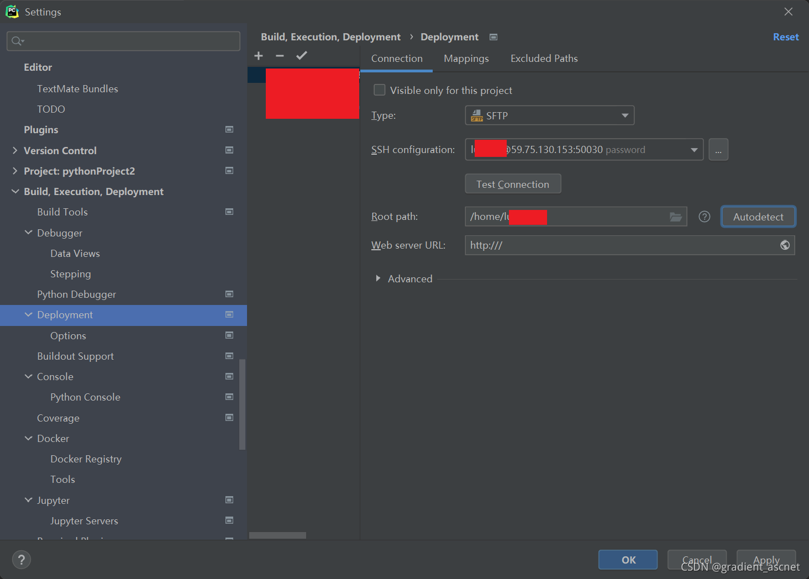This screenshot has height=579, width=809.
Task: Click project settings icon beside Plugins
Action: 229,129
